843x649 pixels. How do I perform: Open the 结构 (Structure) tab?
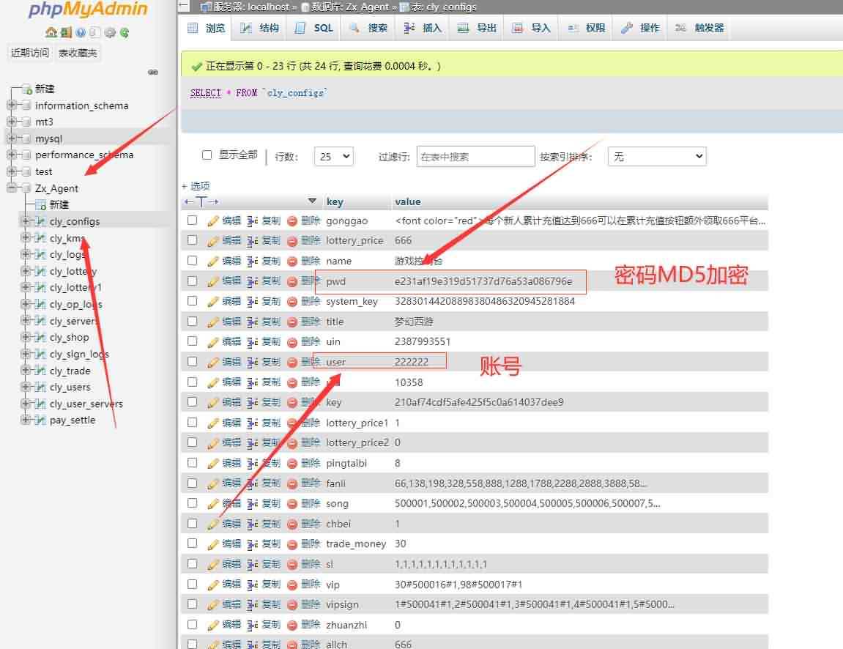point(260,28)
